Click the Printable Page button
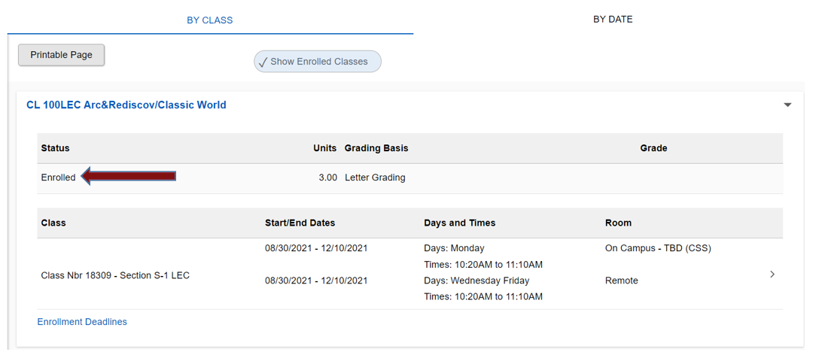The width and height of the screenshot is (816, 361). pos(61,55)
